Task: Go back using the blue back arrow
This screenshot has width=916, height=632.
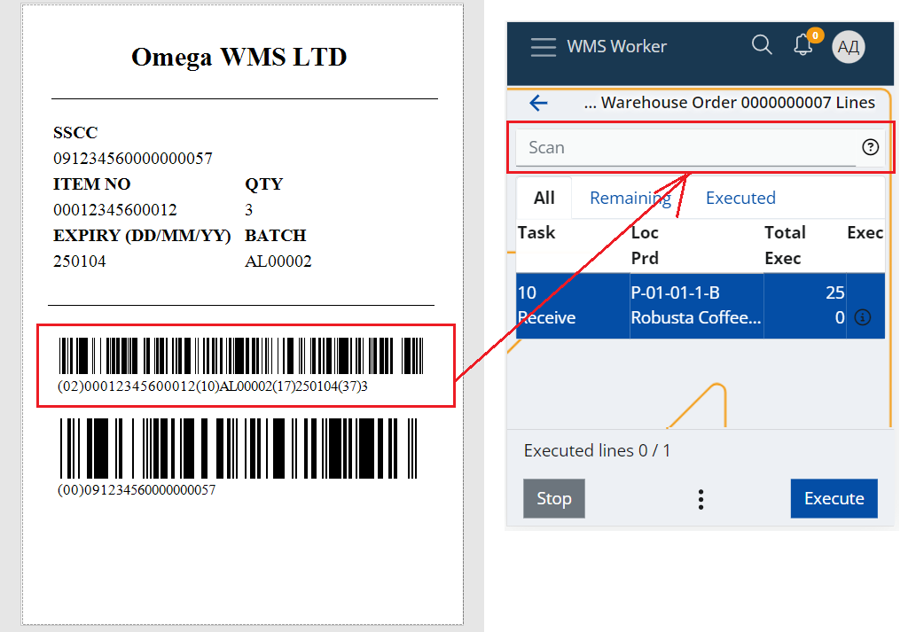Action: 538,103
